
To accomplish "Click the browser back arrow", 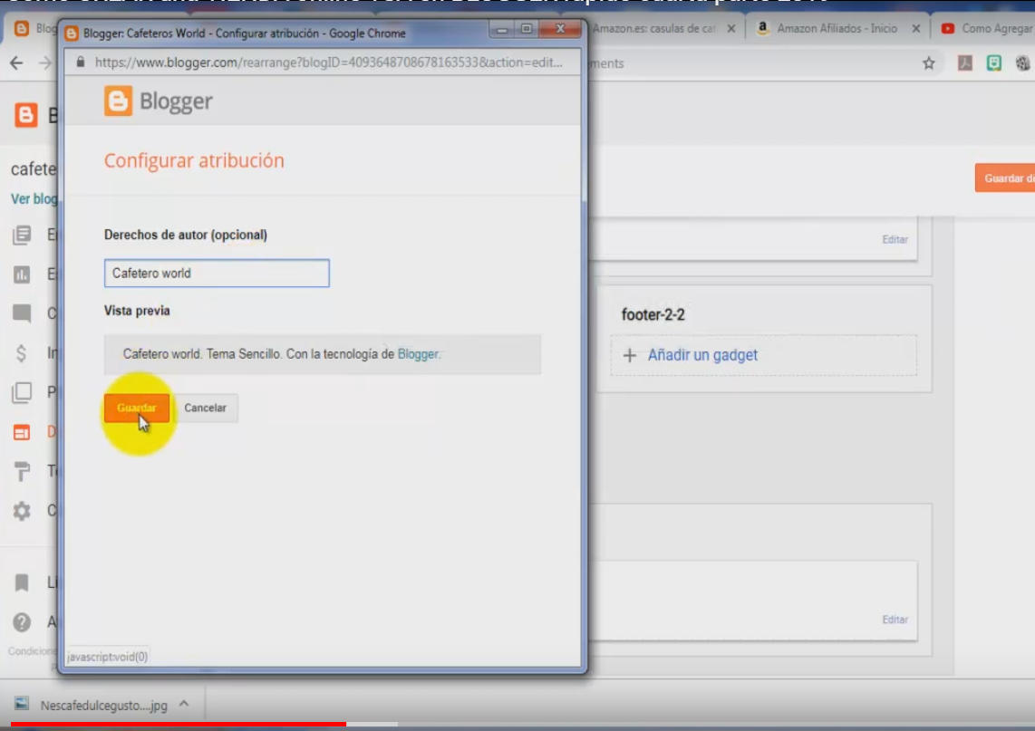I will 16,63.
